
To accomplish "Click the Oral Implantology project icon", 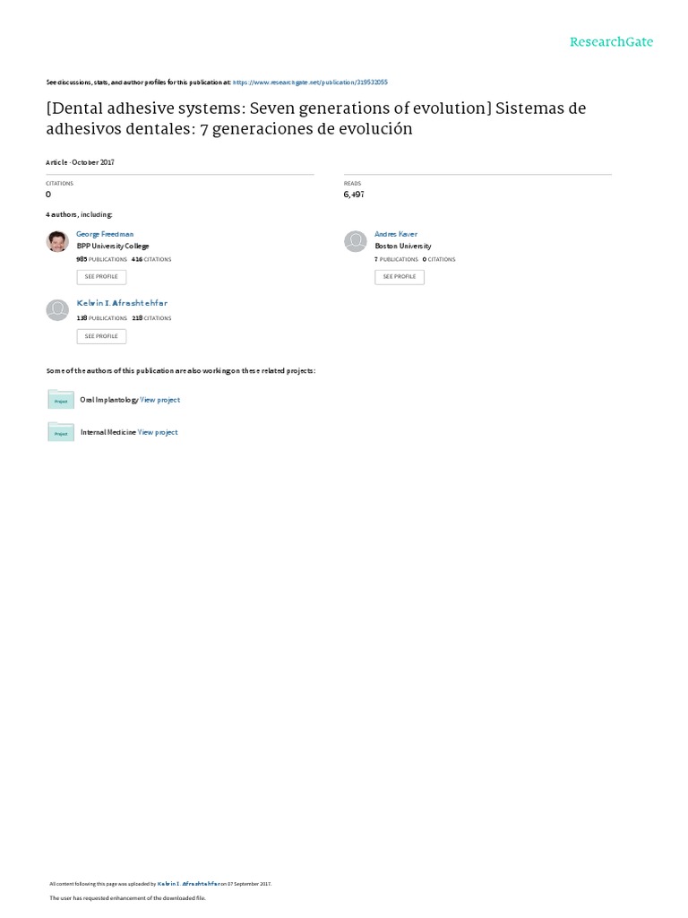I will point(61,400).
